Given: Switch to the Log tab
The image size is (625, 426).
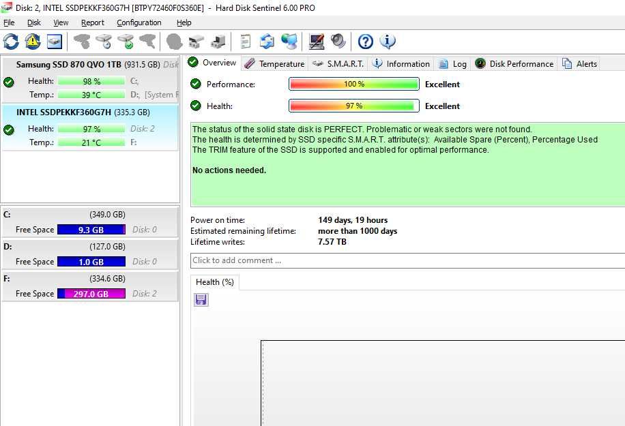Looking at the screenshot, I should click(452, 63).
